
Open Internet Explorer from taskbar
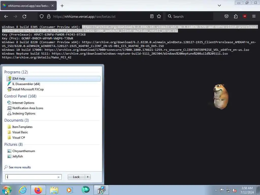click(23, 190)
